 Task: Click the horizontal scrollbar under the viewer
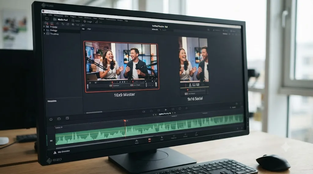point(94,112)
